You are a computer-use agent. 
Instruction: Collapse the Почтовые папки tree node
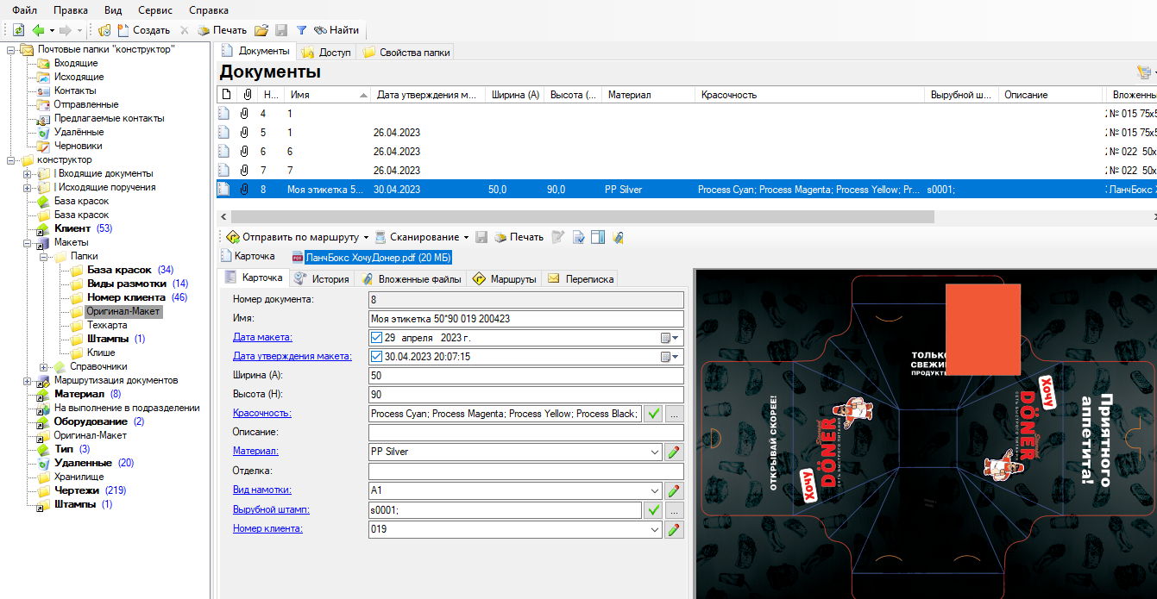coord(11,49)
